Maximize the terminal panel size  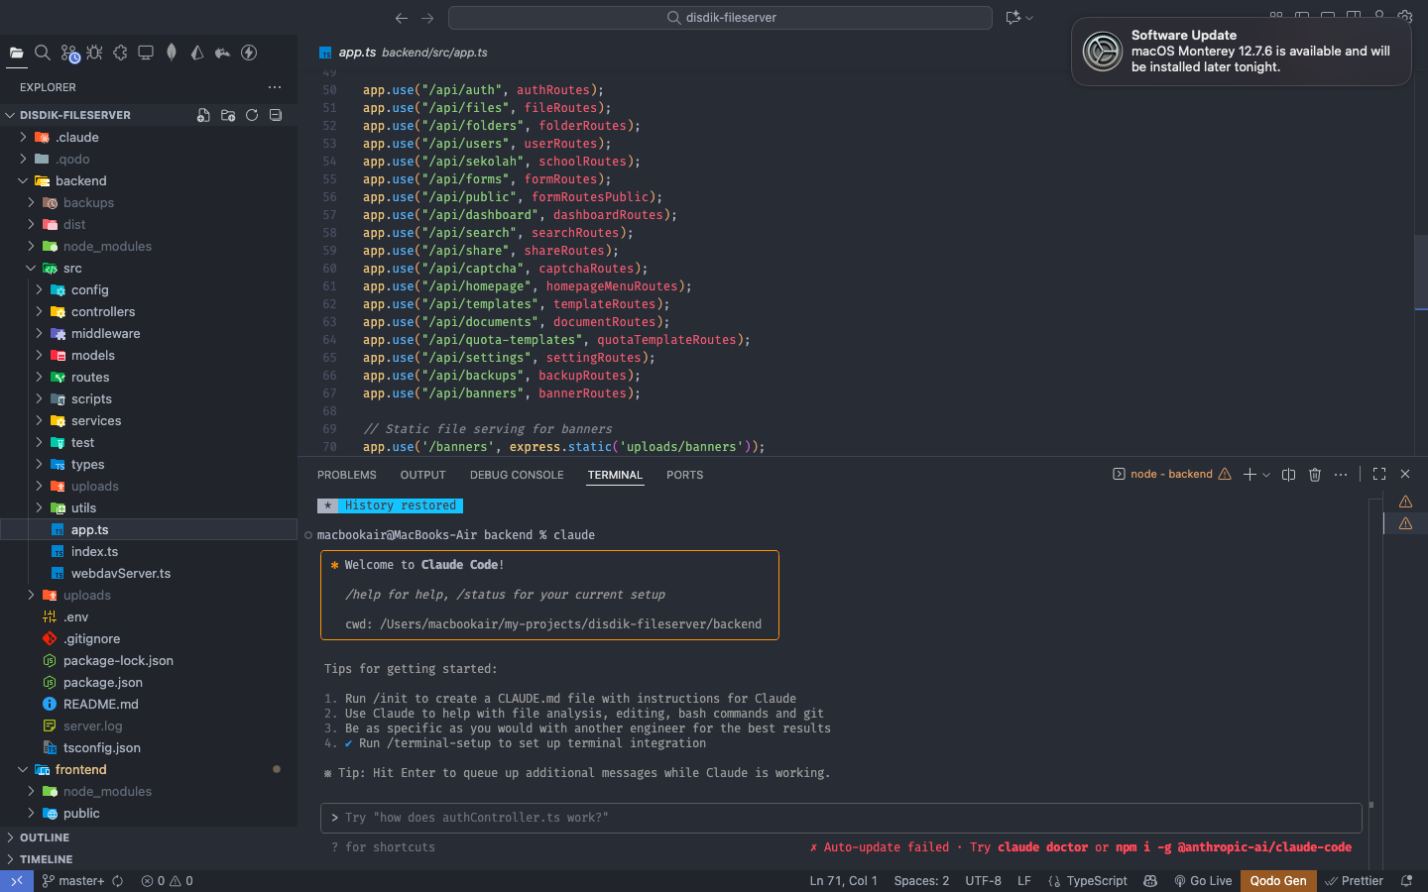coord(1379,475)
